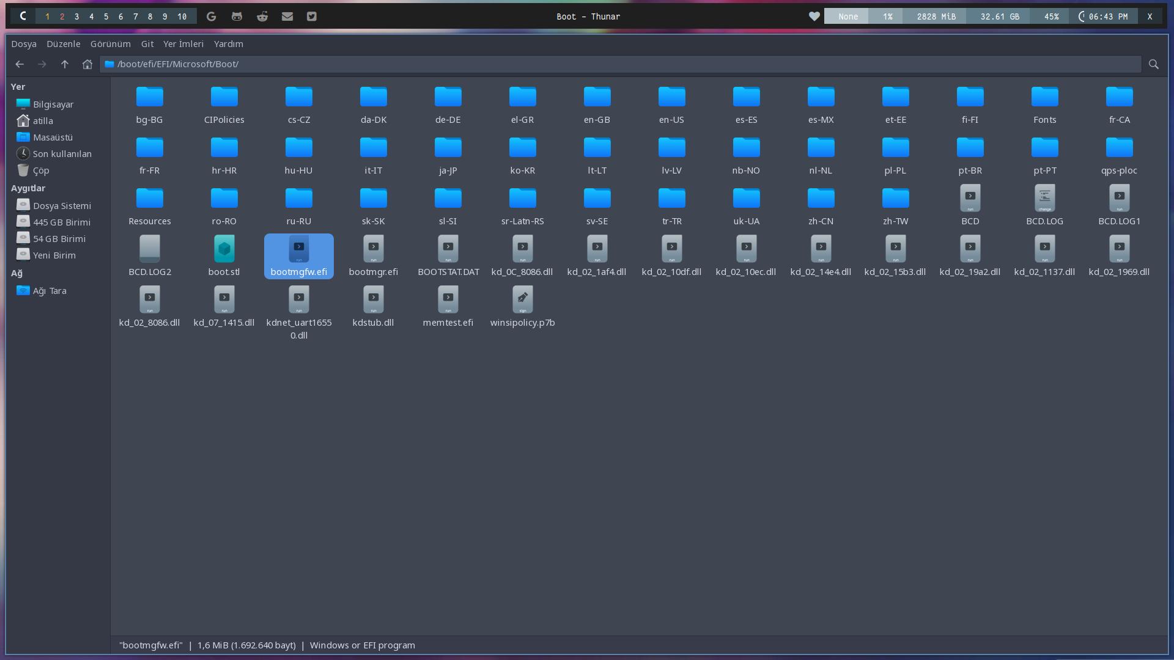The height and width of the screenshot is (660, 1174).
Task: Open Ağı Tara network entry
Action: coord(49,291)
